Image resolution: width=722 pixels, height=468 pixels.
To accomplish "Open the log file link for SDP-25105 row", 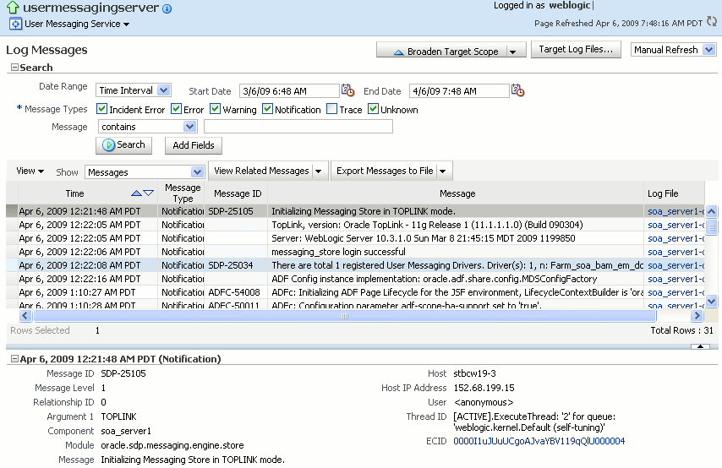I will point(676,211).
